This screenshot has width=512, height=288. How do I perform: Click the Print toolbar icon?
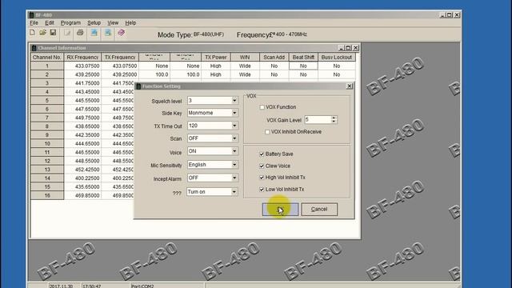(80, 32)
